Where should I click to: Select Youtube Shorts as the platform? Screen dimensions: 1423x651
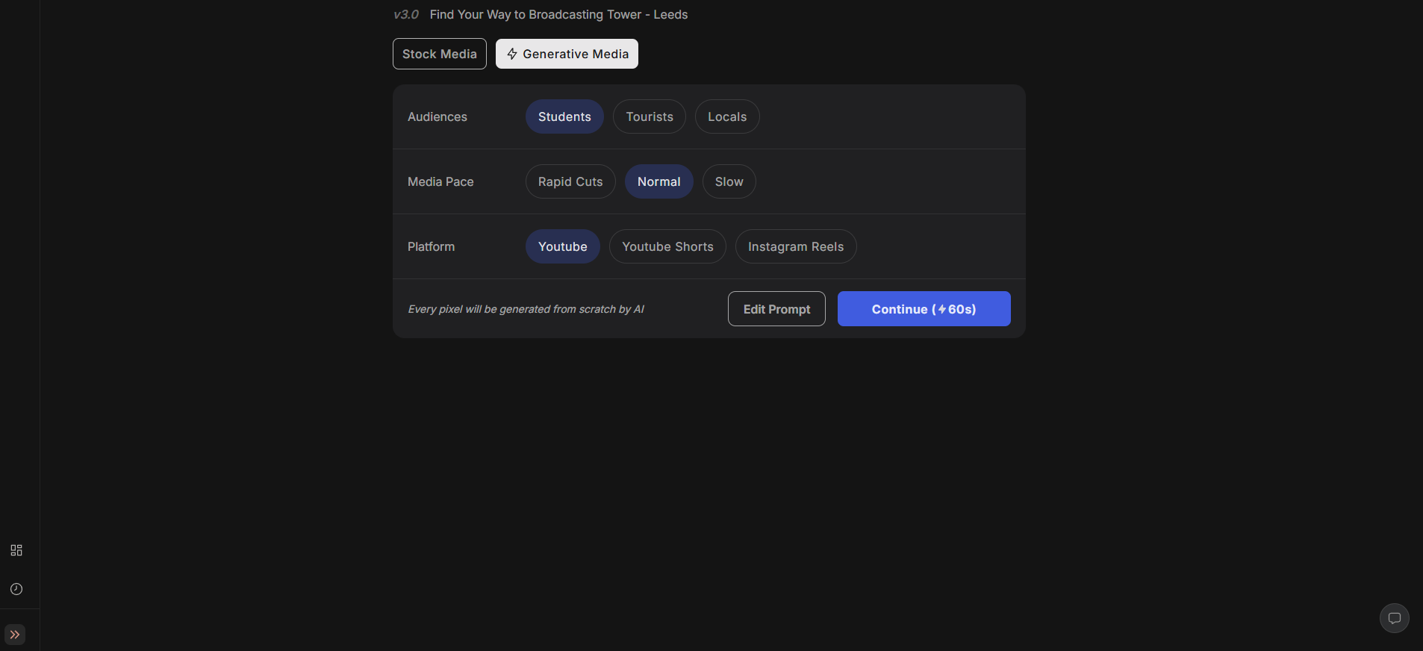pos(667,246)
